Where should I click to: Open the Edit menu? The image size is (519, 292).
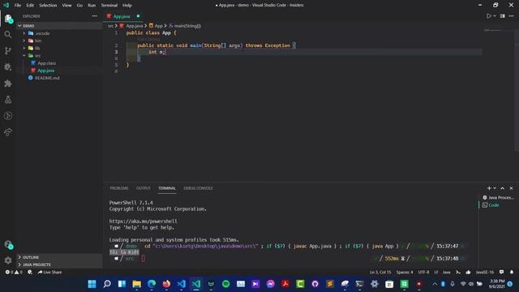click(x=30, y=6)
